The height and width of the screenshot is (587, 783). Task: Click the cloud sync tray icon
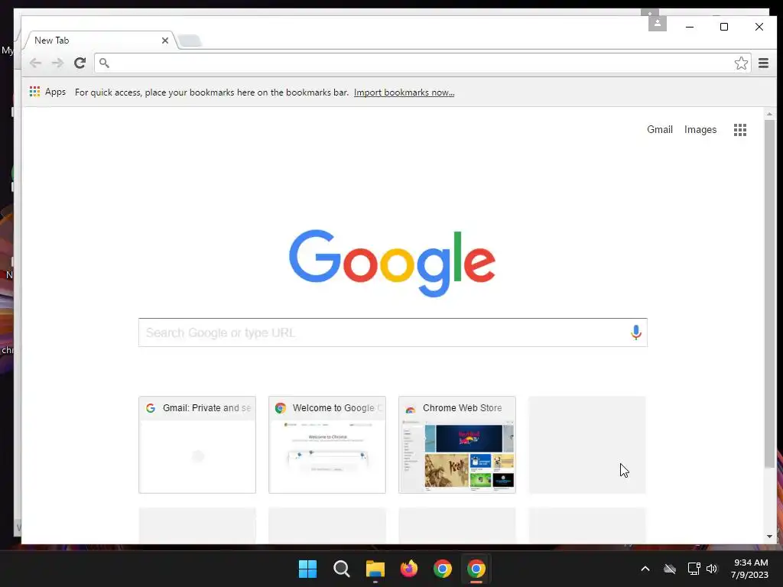click(670, 569)
